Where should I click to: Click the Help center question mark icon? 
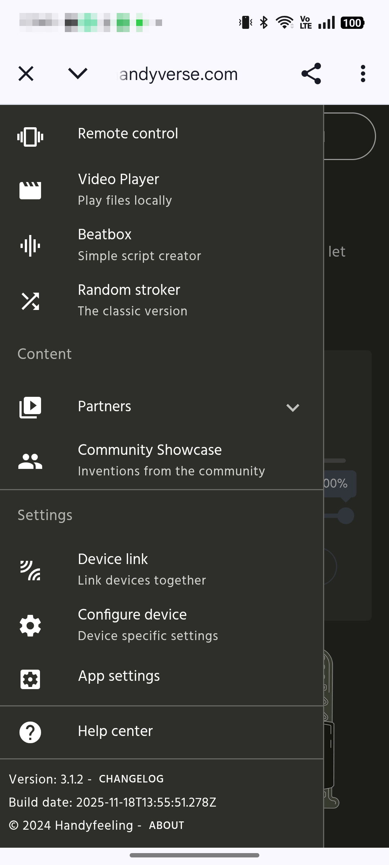point(30,732)
